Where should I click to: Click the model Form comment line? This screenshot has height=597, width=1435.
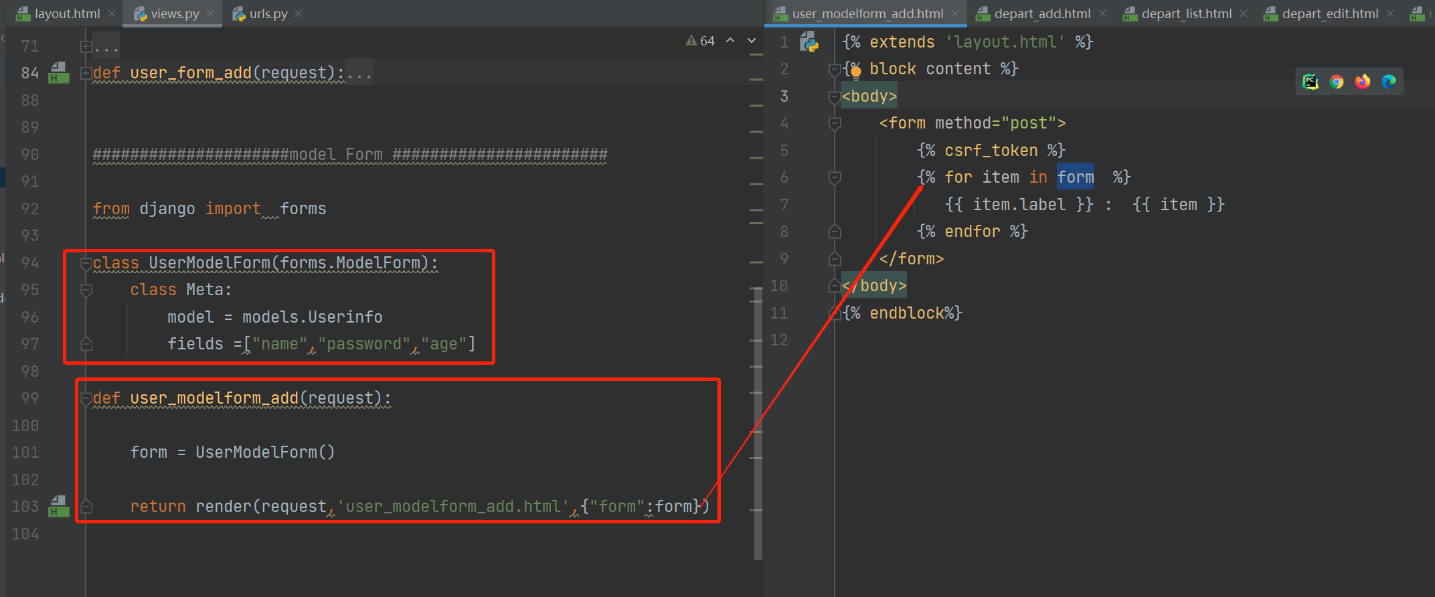click(350, 155)
